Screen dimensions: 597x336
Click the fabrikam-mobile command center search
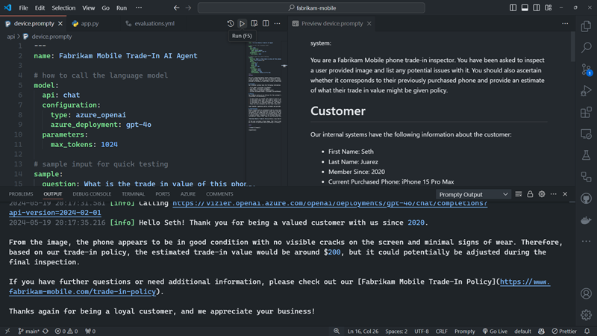(x=311, y=7)
